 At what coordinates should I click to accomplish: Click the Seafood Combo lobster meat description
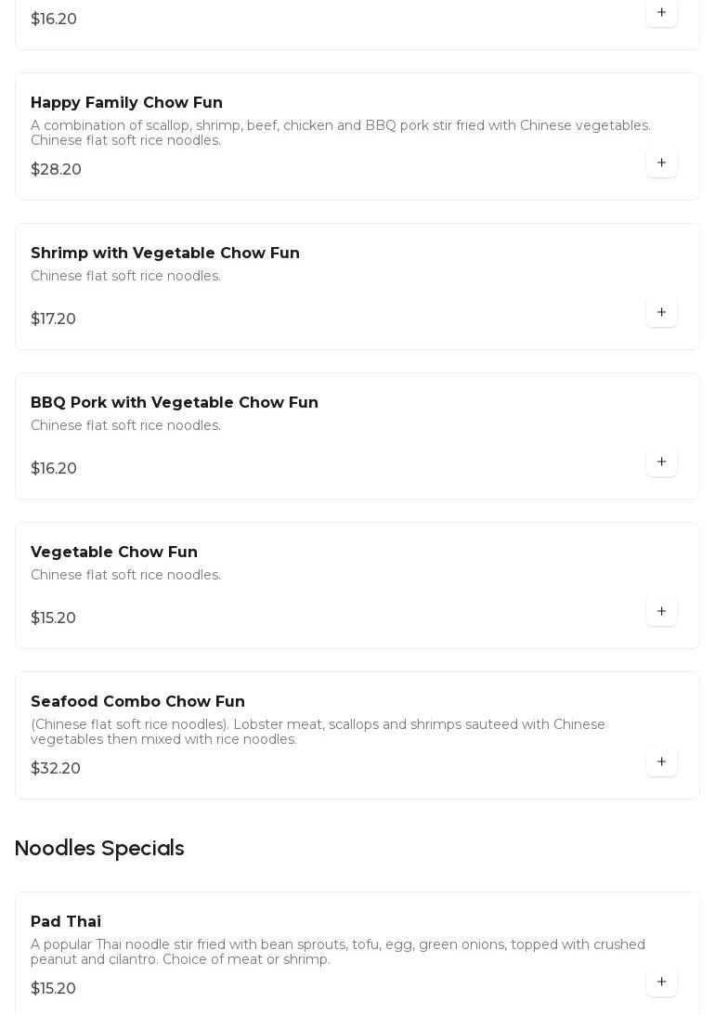318,732
